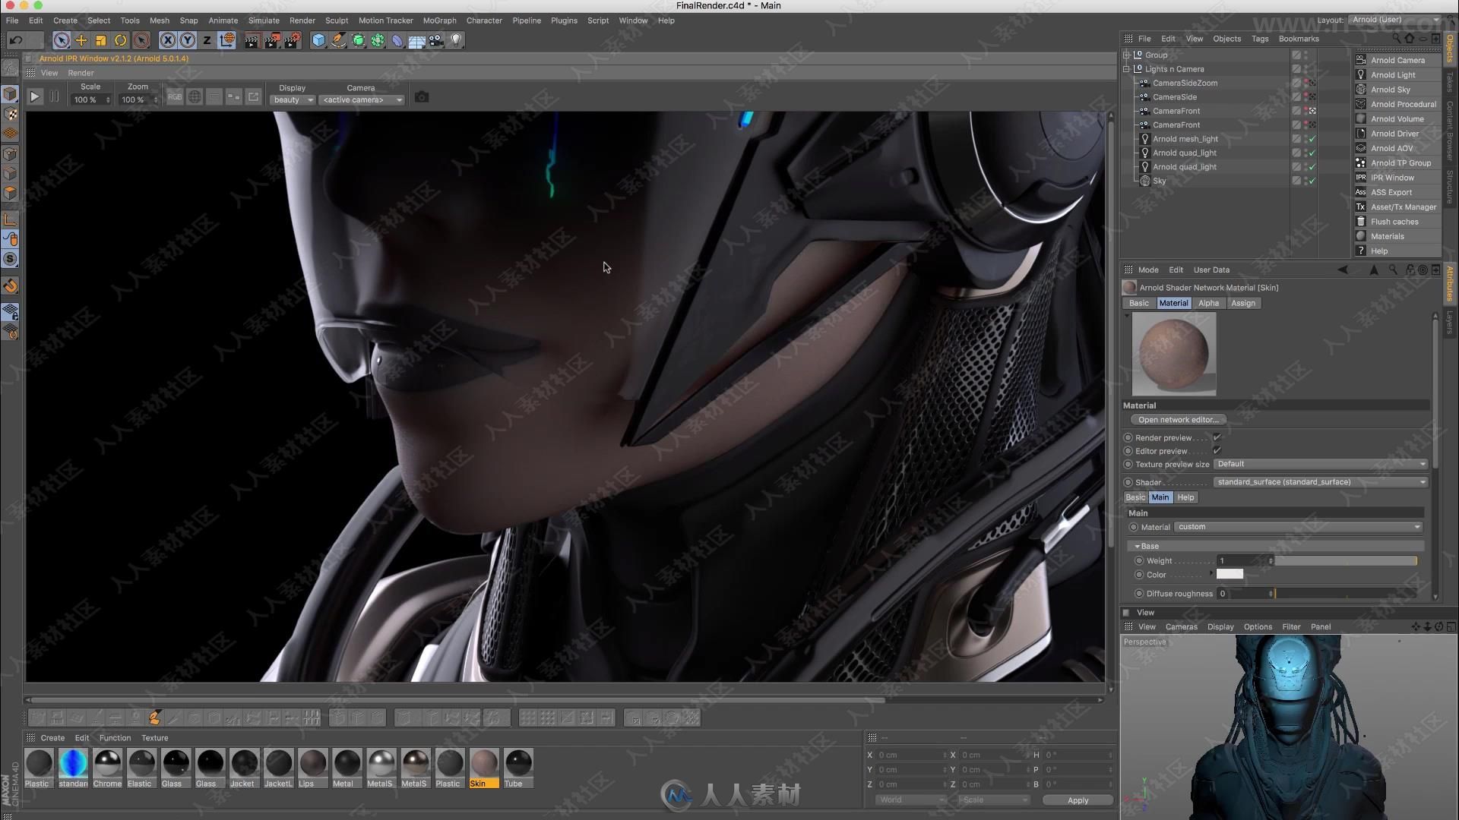Screen dimensions: 1459x820
Task: Adjust the Diffuse roughness slider
Action: (1345, 594)
